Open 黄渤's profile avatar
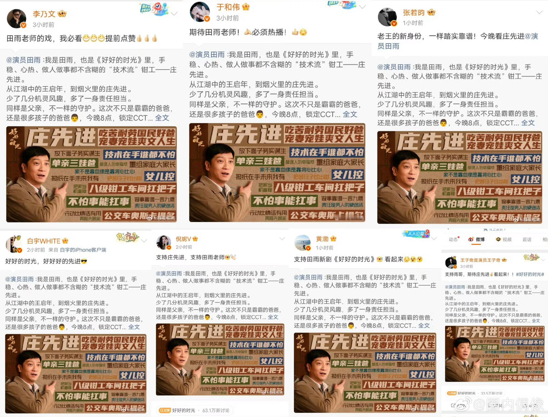The width and height of the screenshot is (548, 417). tap(302, 243)
